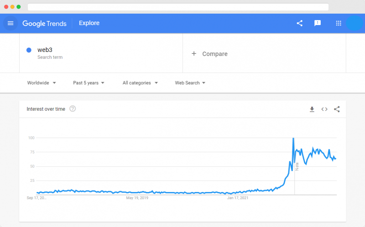Open the embed code icon
The image size is (365, 227).
324,109
